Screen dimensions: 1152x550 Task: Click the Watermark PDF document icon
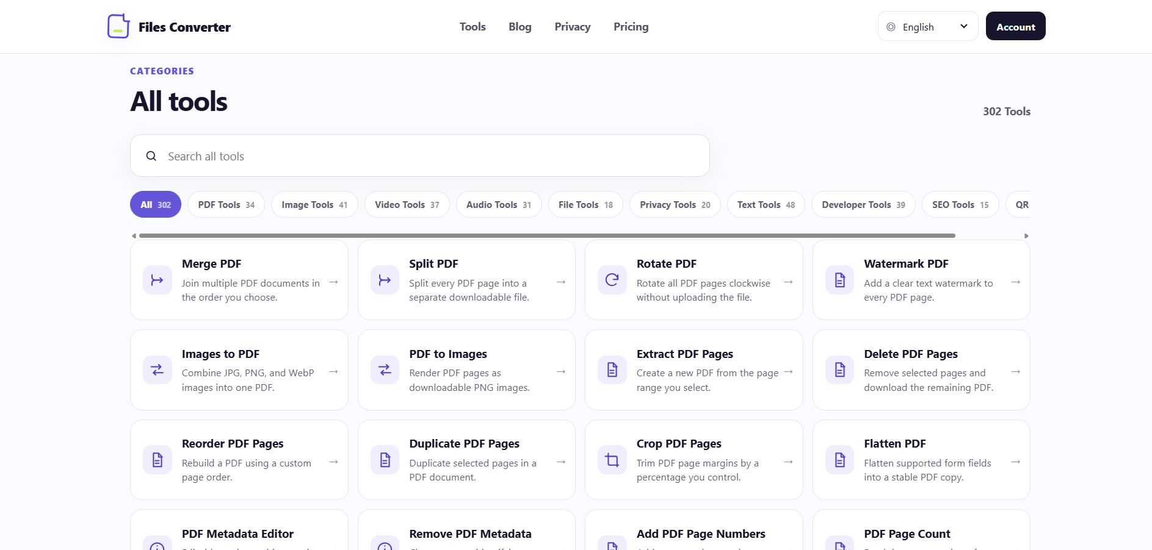tap(840, 280)
